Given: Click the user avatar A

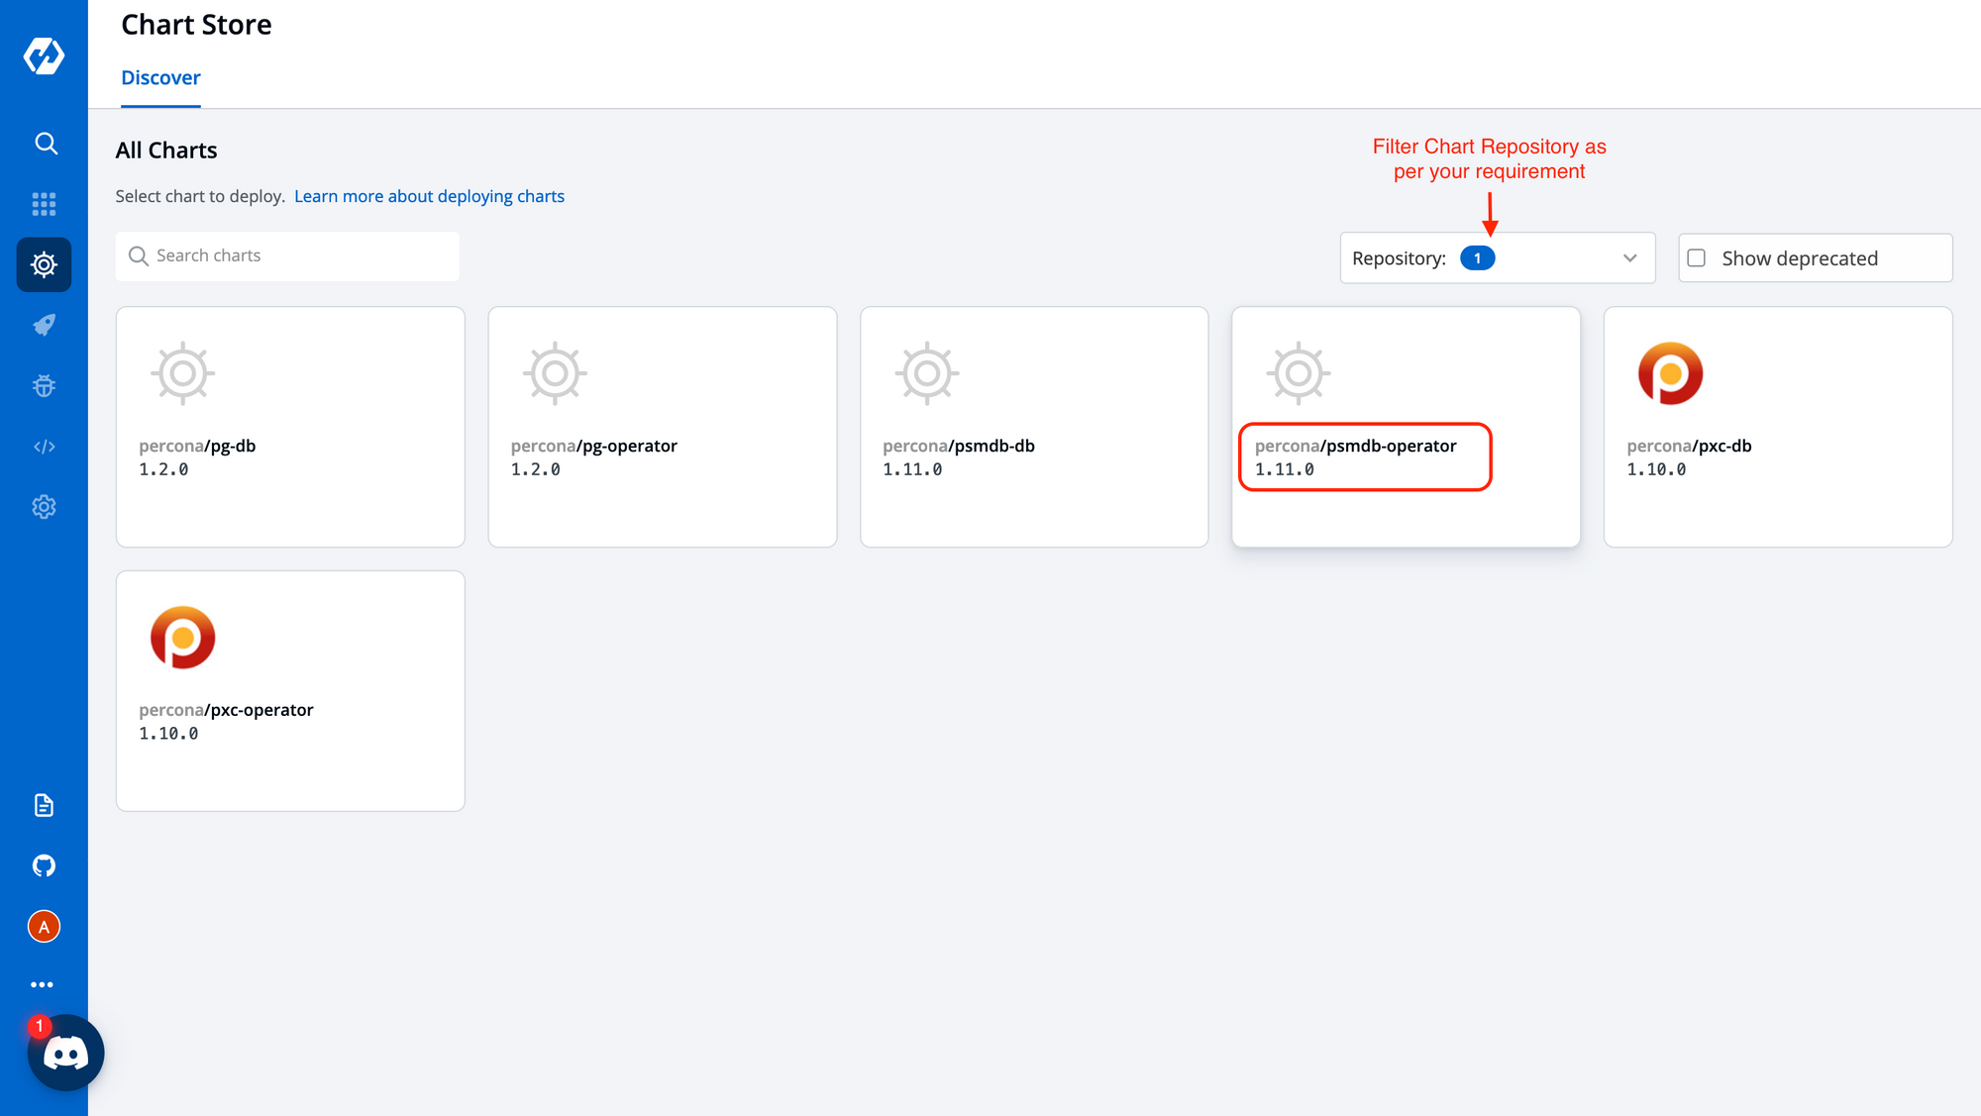Looking at the screenshot, I should point(44,927).
